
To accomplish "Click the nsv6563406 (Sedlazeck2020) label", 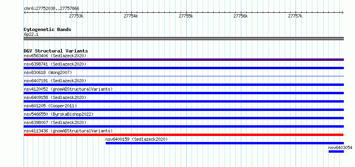I will [55, 56].
